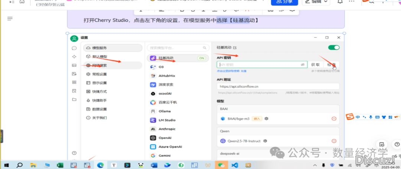Toggle the 硅基流动 provider enable switch
The height and width of the screenshot is (169, 401).
tap(334, 47)
